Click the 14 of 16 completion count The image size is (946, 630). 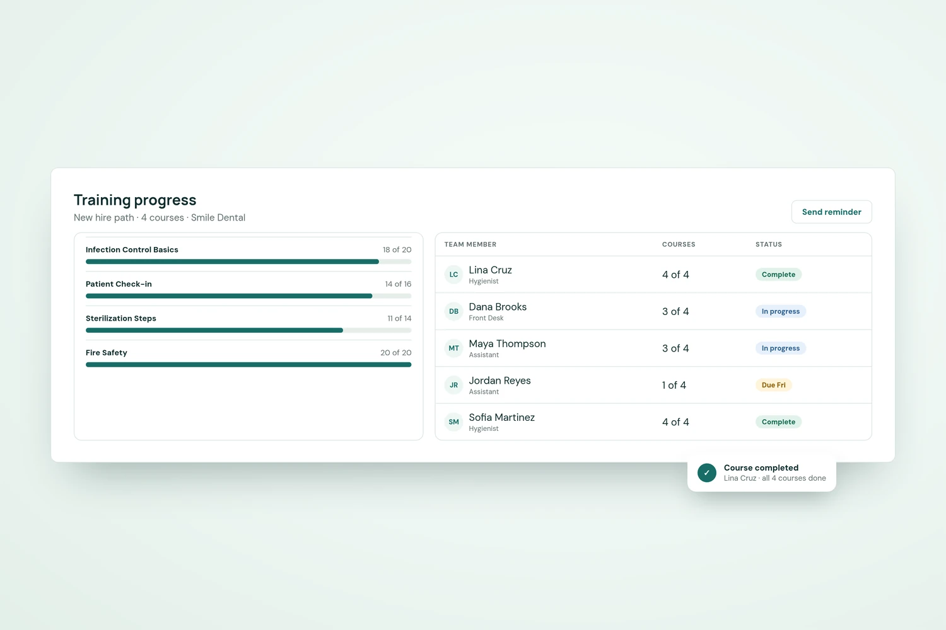(398, 284)
